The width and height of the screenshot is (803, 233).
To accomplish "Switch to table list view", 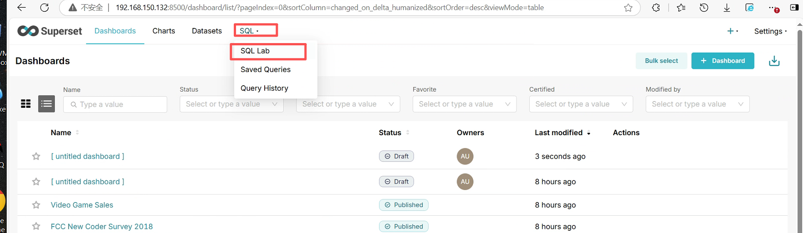I will [x=46, y=104].
